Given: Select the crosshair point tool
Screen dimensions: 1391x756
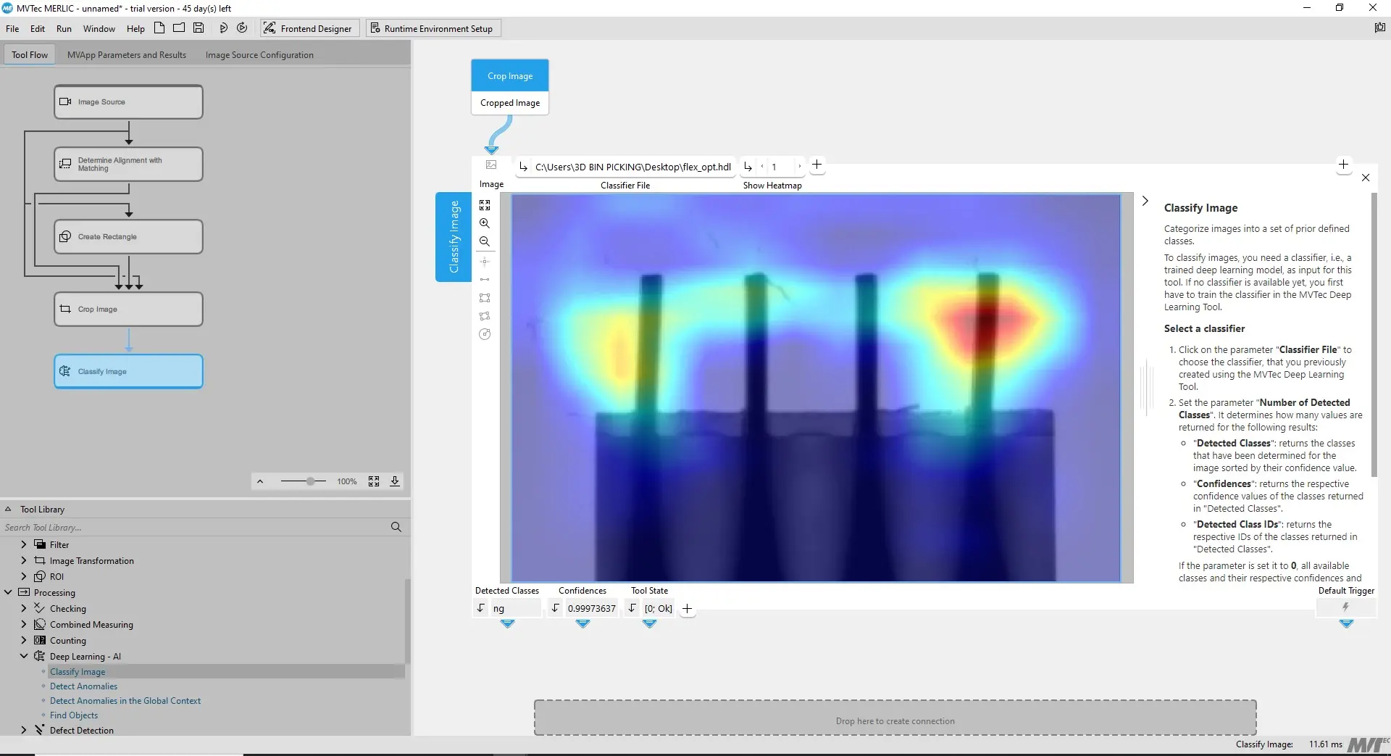Looking at the screenshot, I should [x=485, y=262].
